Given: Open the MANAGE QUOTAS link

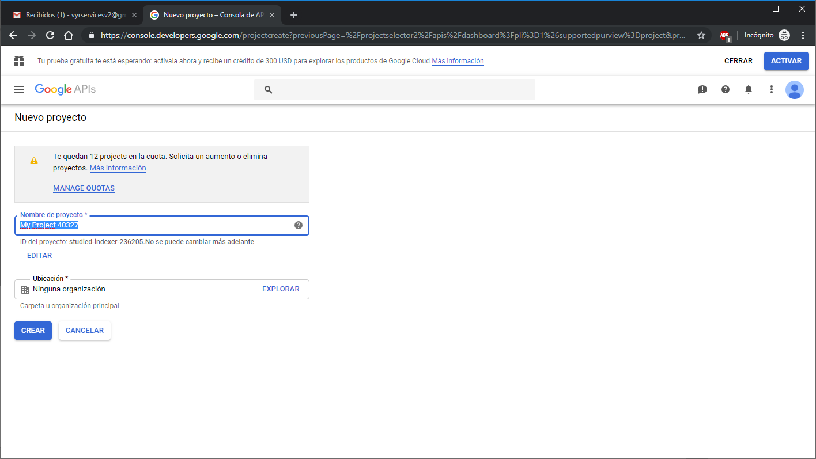Looking at the screenshot, I should (x=84, y=188).
